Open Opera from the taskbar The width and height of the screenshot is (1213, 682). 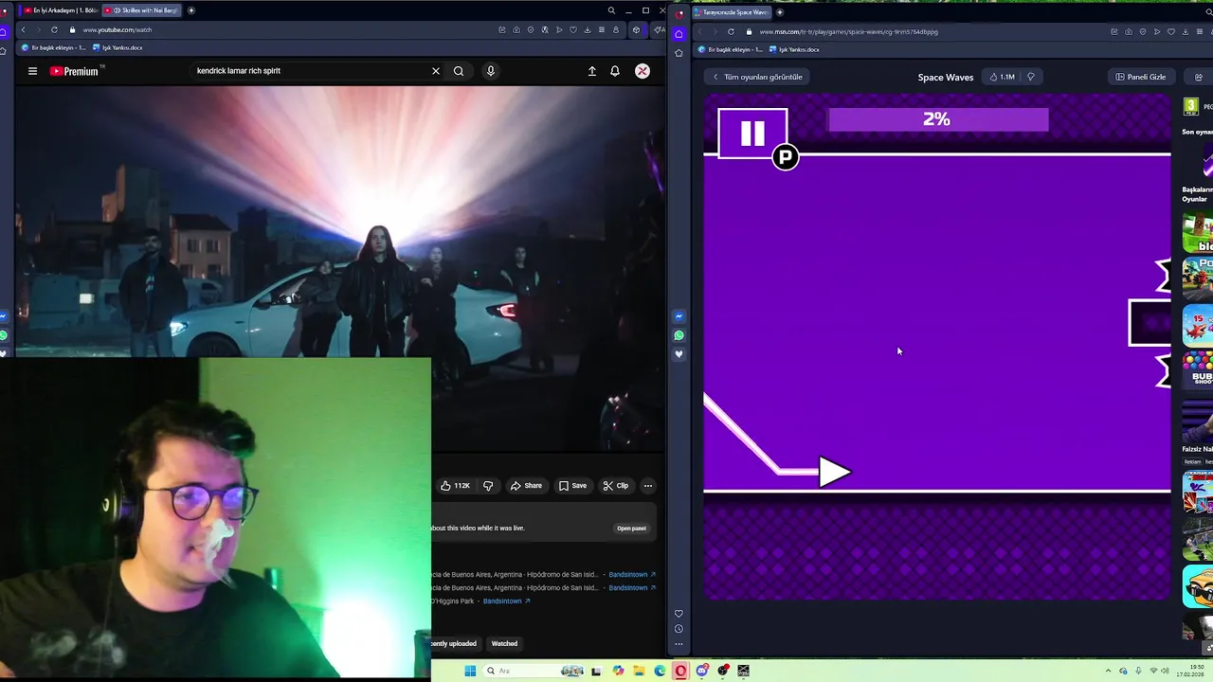coord(680,671)
